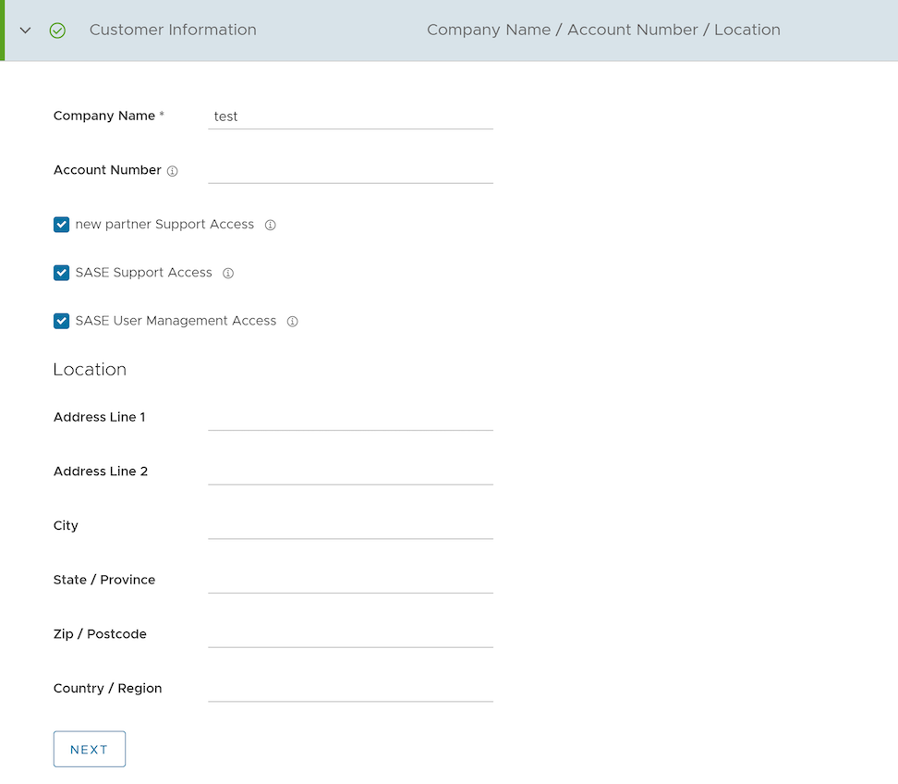Click the City input field

[x=350, y=525]
